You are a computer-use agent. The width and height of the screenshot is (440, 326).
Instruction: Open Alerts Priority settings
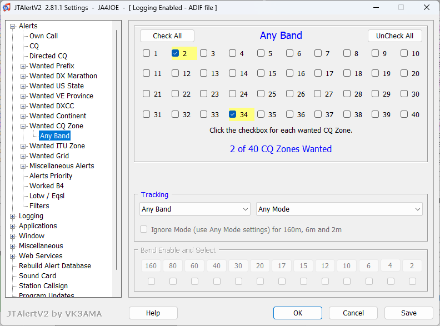51,176
